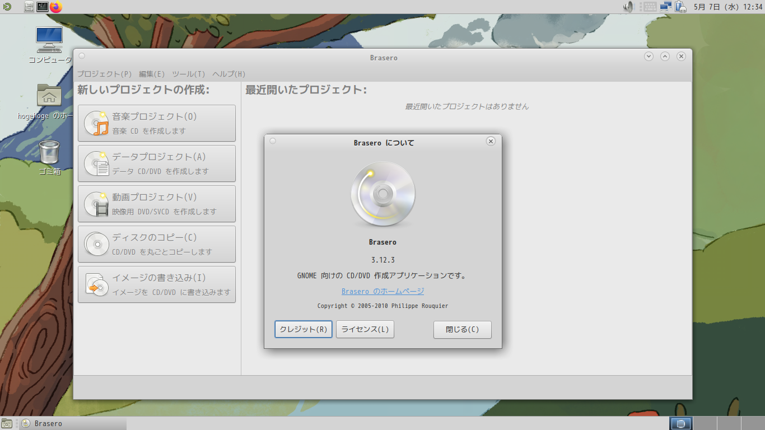
Task: Minimize the Brasero main window
Action: click(x=649, y=56)
